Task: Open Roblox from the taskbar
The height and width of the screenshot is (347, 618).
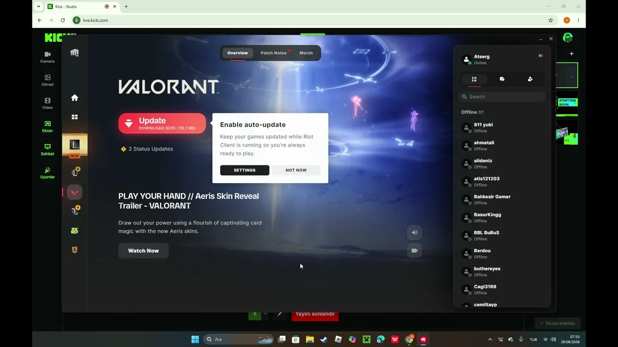Action: pyautogui.click(x=338, y=339)
